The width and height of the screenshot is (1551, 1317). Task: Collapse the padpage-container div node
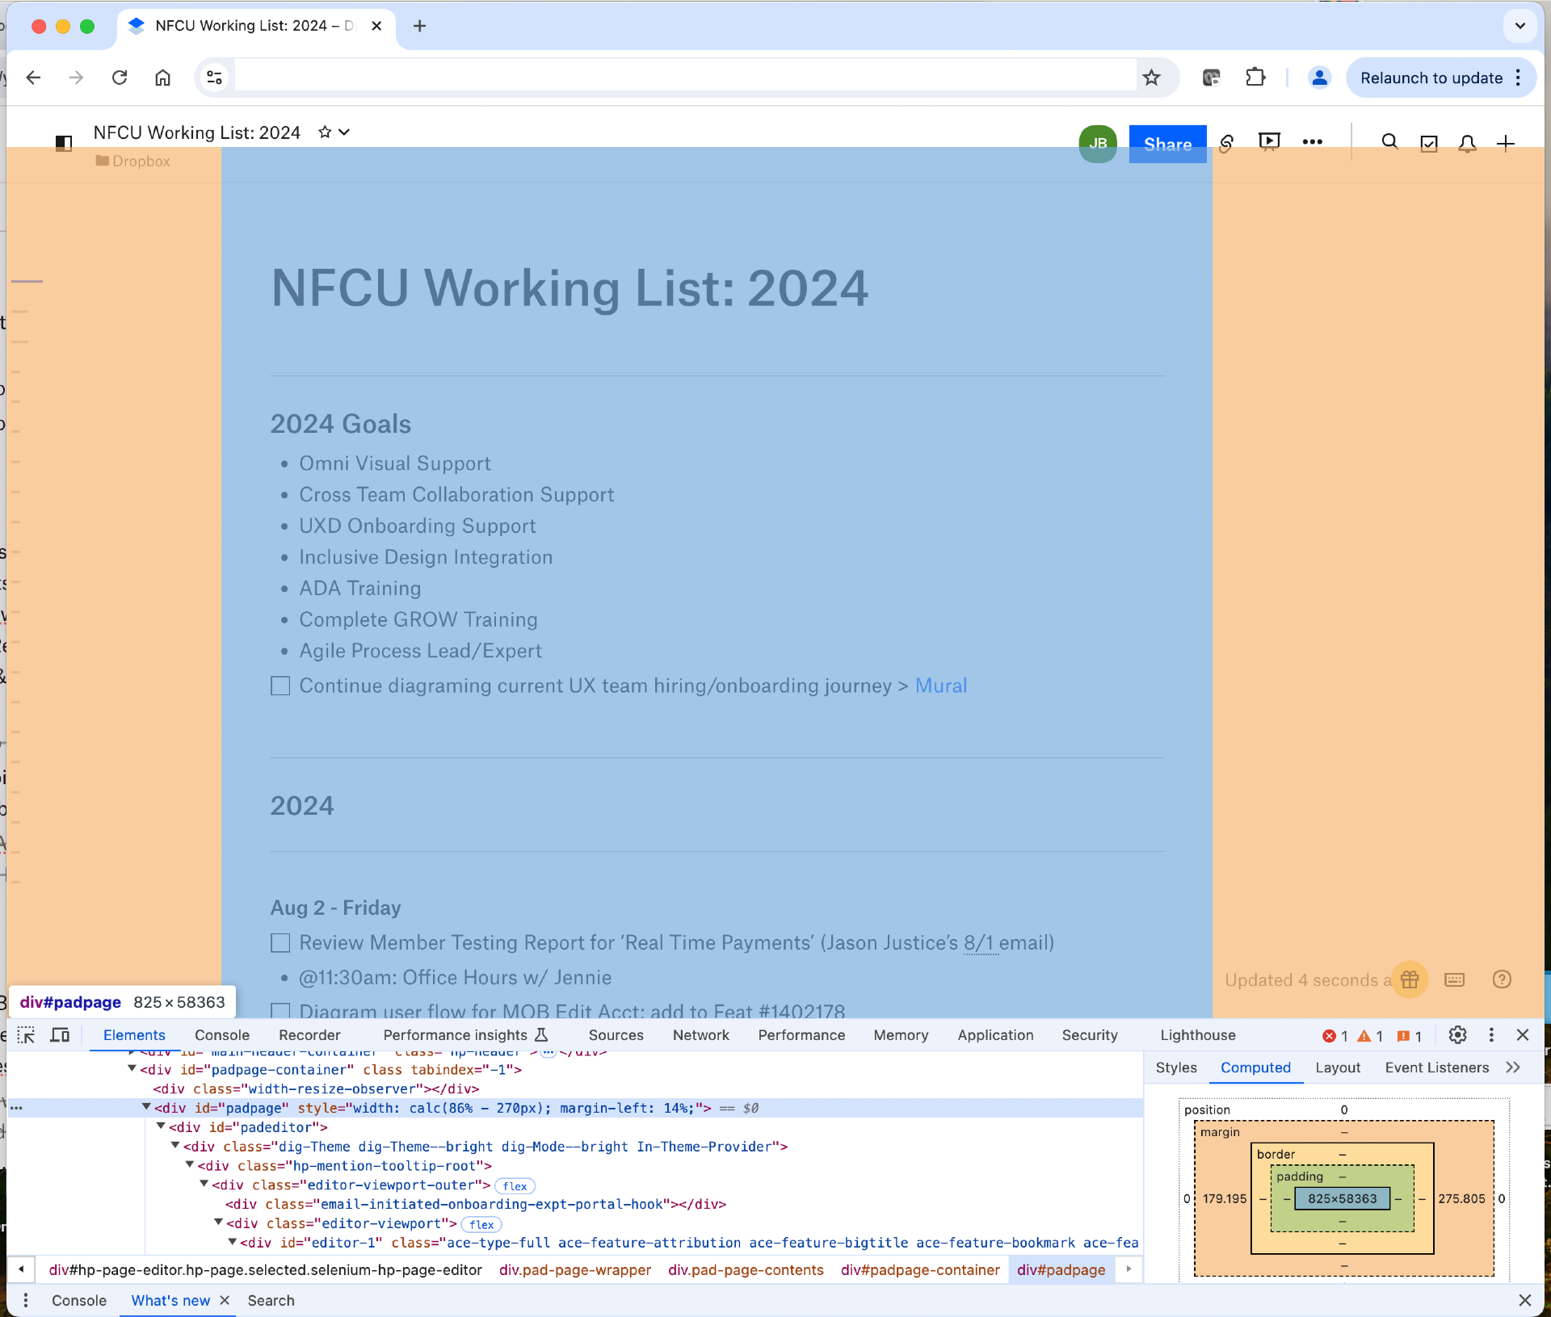pos(132,1069)
